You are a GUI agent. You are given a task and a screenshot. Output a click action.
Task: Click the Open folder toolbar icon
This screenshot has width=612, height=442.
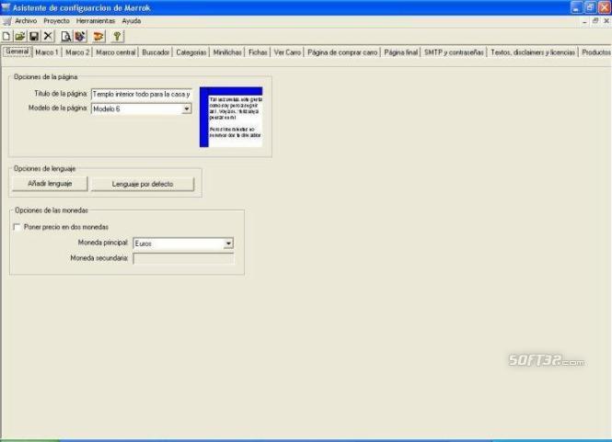point(20,36)
